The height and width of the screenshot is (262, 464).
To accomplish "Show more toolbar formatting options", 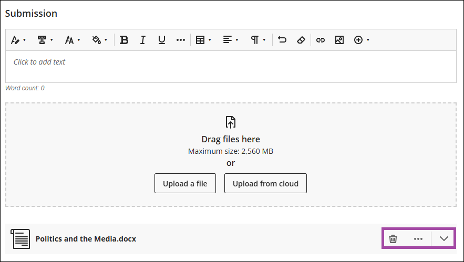I will (x=181, y=40).
